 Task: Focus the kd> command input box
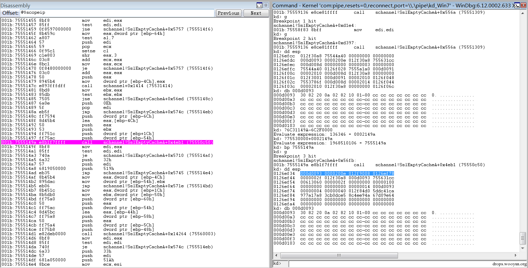pos(407,264)
